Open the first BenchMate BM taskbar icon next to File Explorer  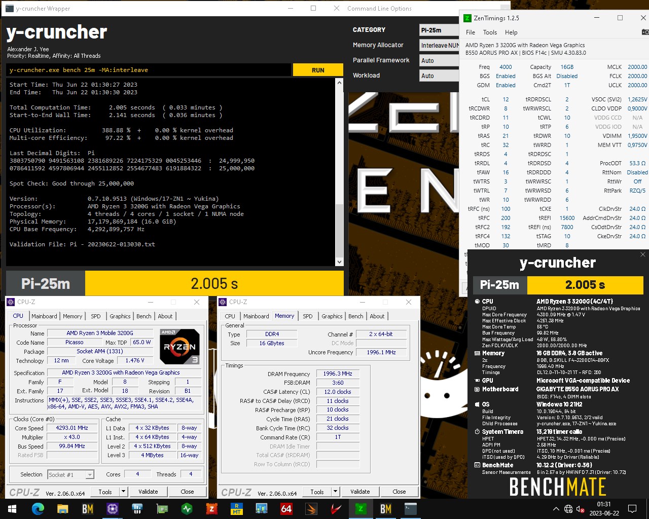[87, 508]
